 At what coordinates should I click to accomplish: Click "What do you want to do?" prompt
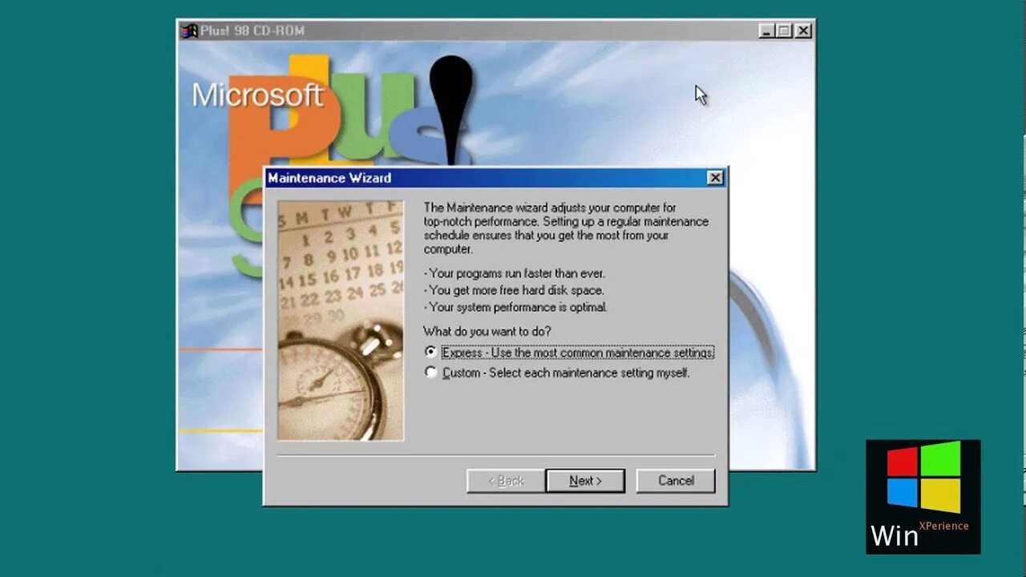(487, 331)
